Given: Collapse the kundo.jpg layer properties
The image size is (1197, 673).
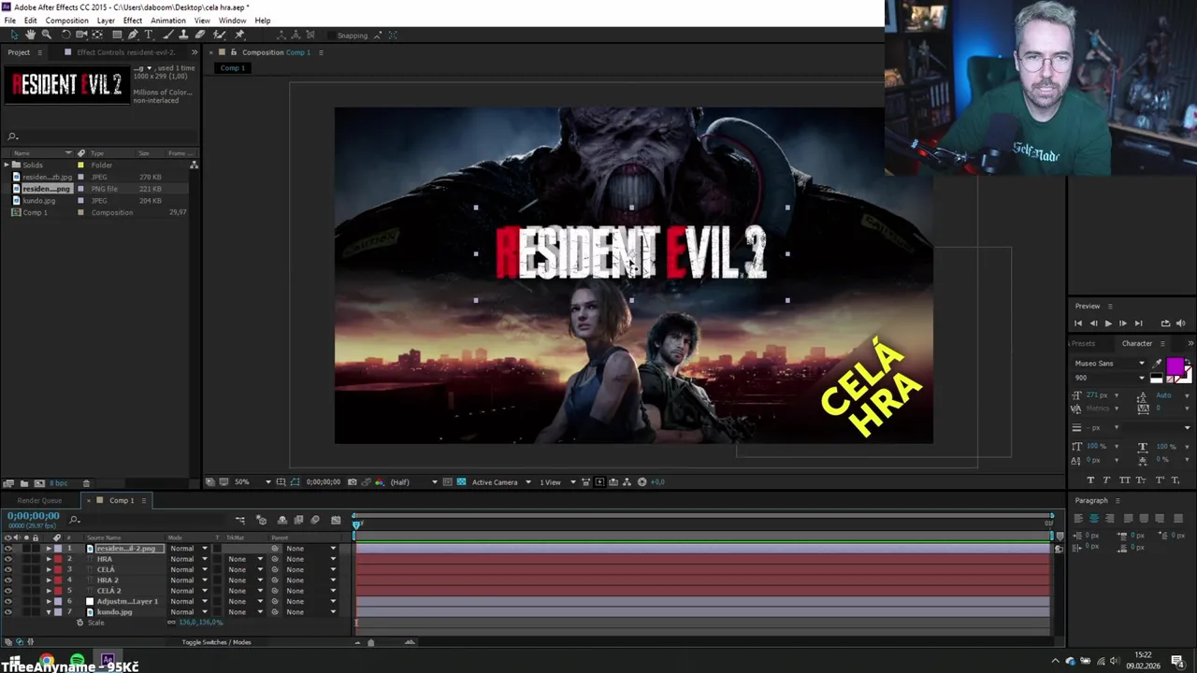Looking at the screenshot, I should coord(49,612).
